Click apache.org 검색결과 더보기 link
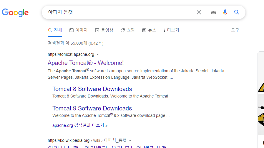The image size is (264, 148). tap(80, 125)
